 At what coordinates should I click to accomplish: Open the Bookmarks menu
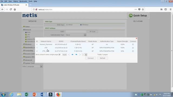click(x=23, y=1)
